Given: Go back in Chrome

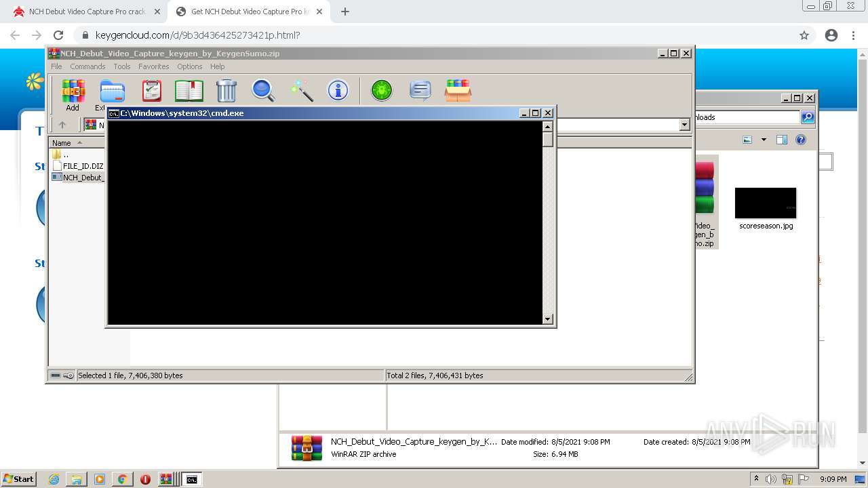Looking at the screenshot, I should click(x=15, y=35).
